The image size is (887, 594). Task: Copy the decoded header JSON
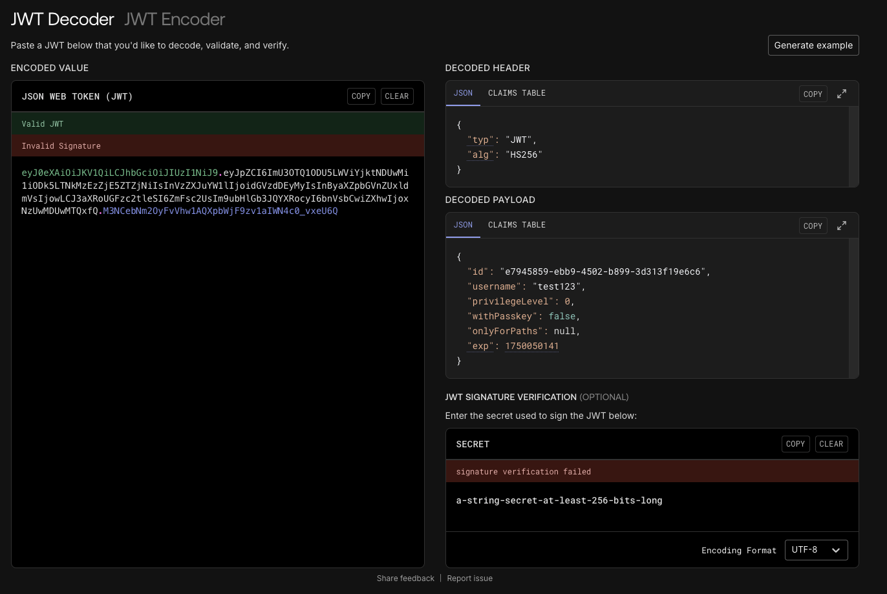pyautogui.click(x=813, y=94)
